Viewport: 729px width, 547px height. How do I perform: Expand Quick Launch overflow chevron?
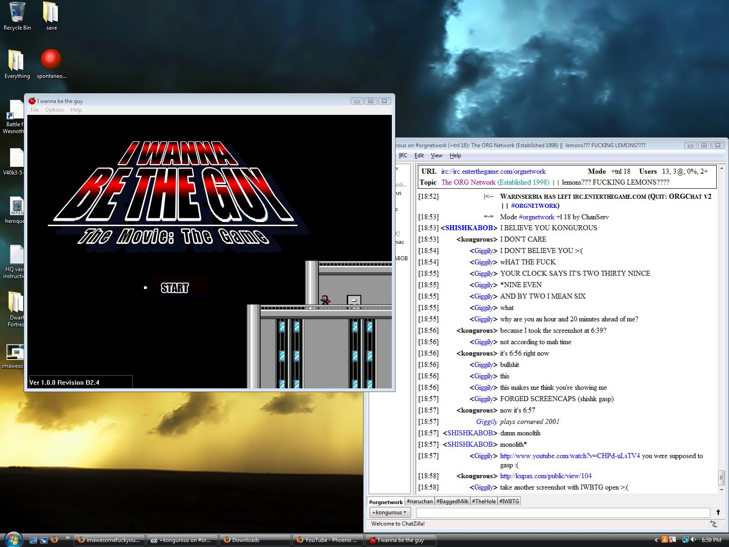68,538
